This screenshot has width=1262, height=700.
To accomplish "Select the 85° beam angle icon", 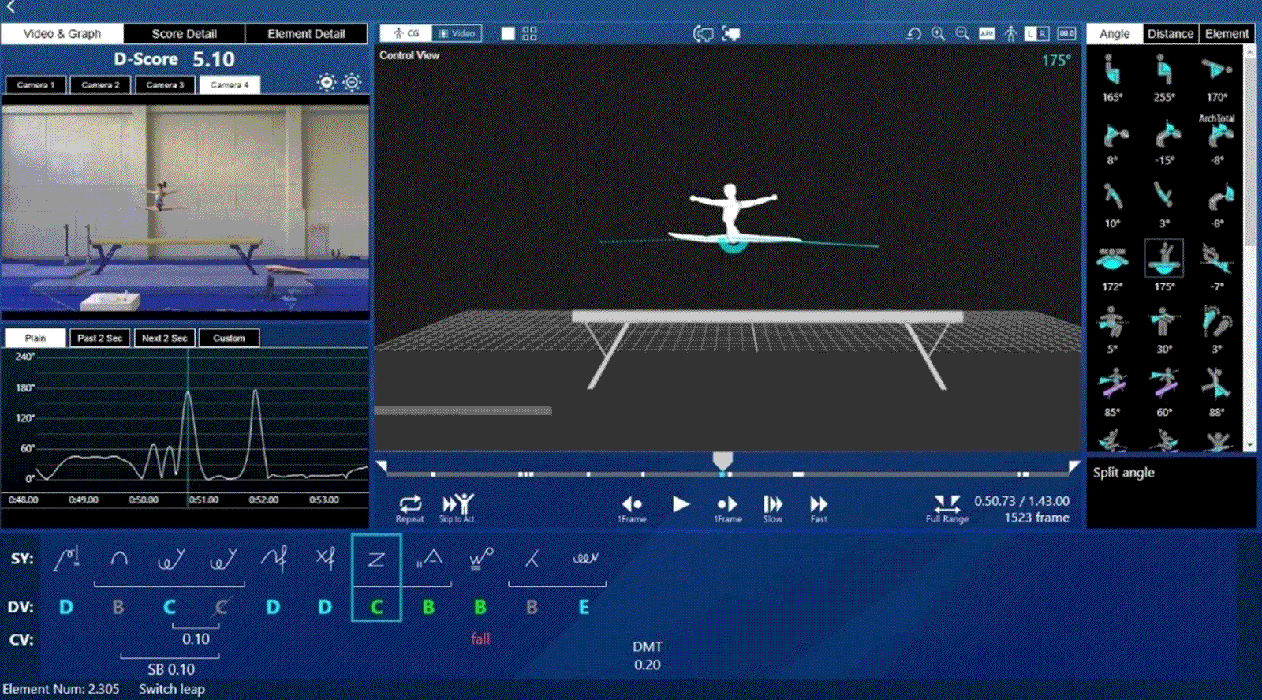I will 1112,384.
